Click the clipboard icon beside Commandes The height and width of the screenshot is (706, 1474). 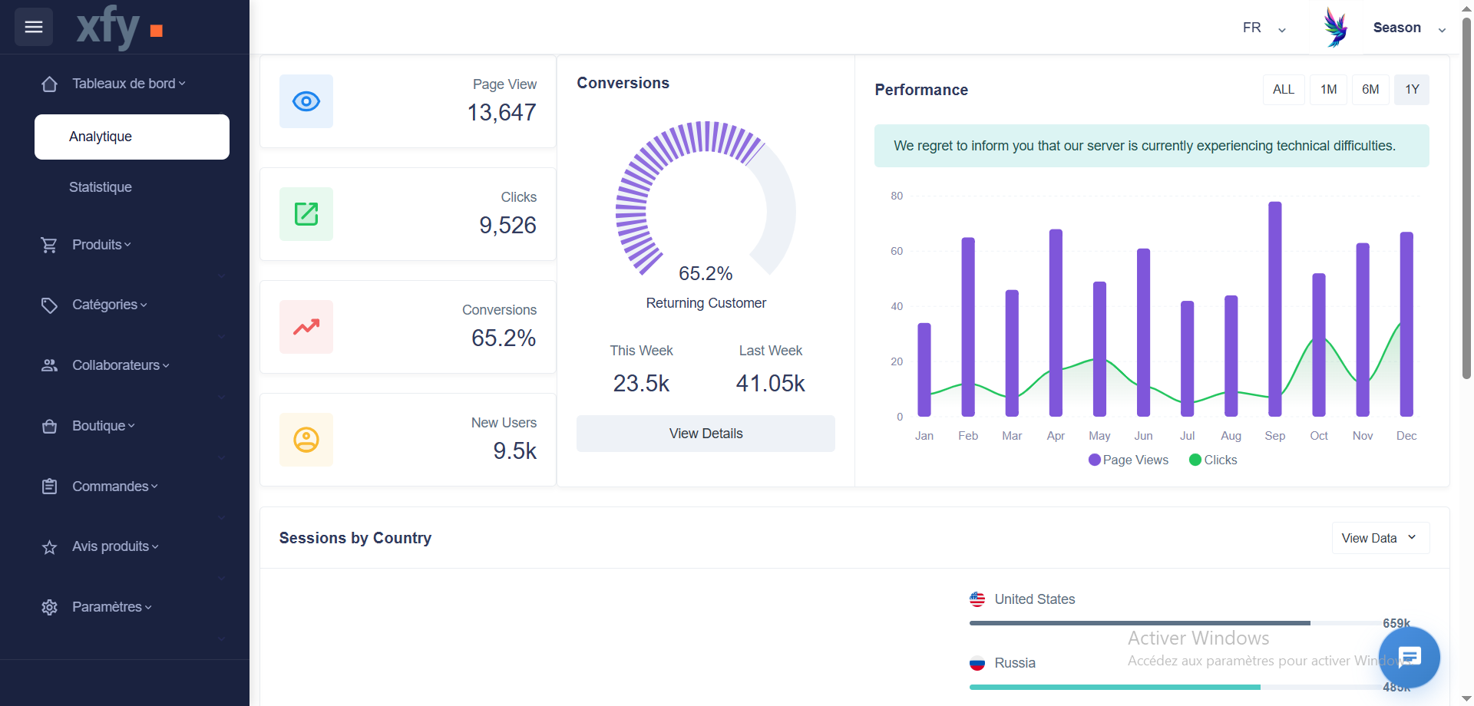pos(49,487)
